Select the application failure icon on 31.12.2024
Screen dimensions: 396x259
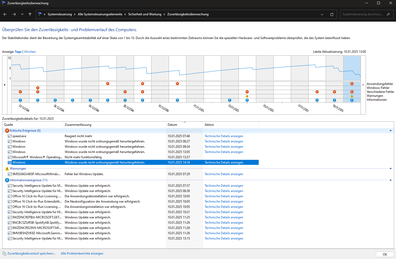coord(177,84)
